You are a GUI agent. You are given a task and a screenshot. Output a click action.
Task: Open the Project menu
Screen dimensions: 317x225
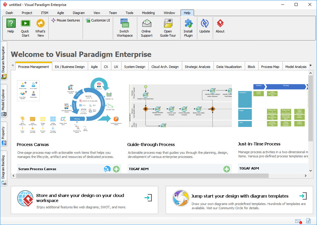(x=27, y=13)
